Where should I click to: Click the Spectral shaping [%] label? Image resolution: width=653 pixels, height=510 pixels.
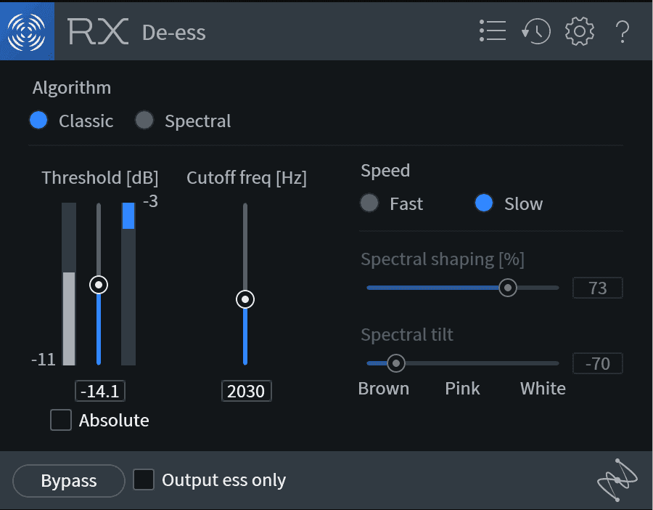click(x=443, y=259)
